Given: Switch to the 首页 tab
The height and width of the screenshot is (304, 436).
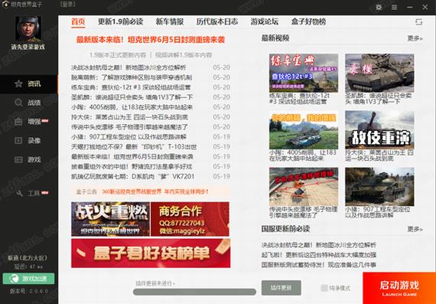Looking at the screenshot, I should [78, 21].
